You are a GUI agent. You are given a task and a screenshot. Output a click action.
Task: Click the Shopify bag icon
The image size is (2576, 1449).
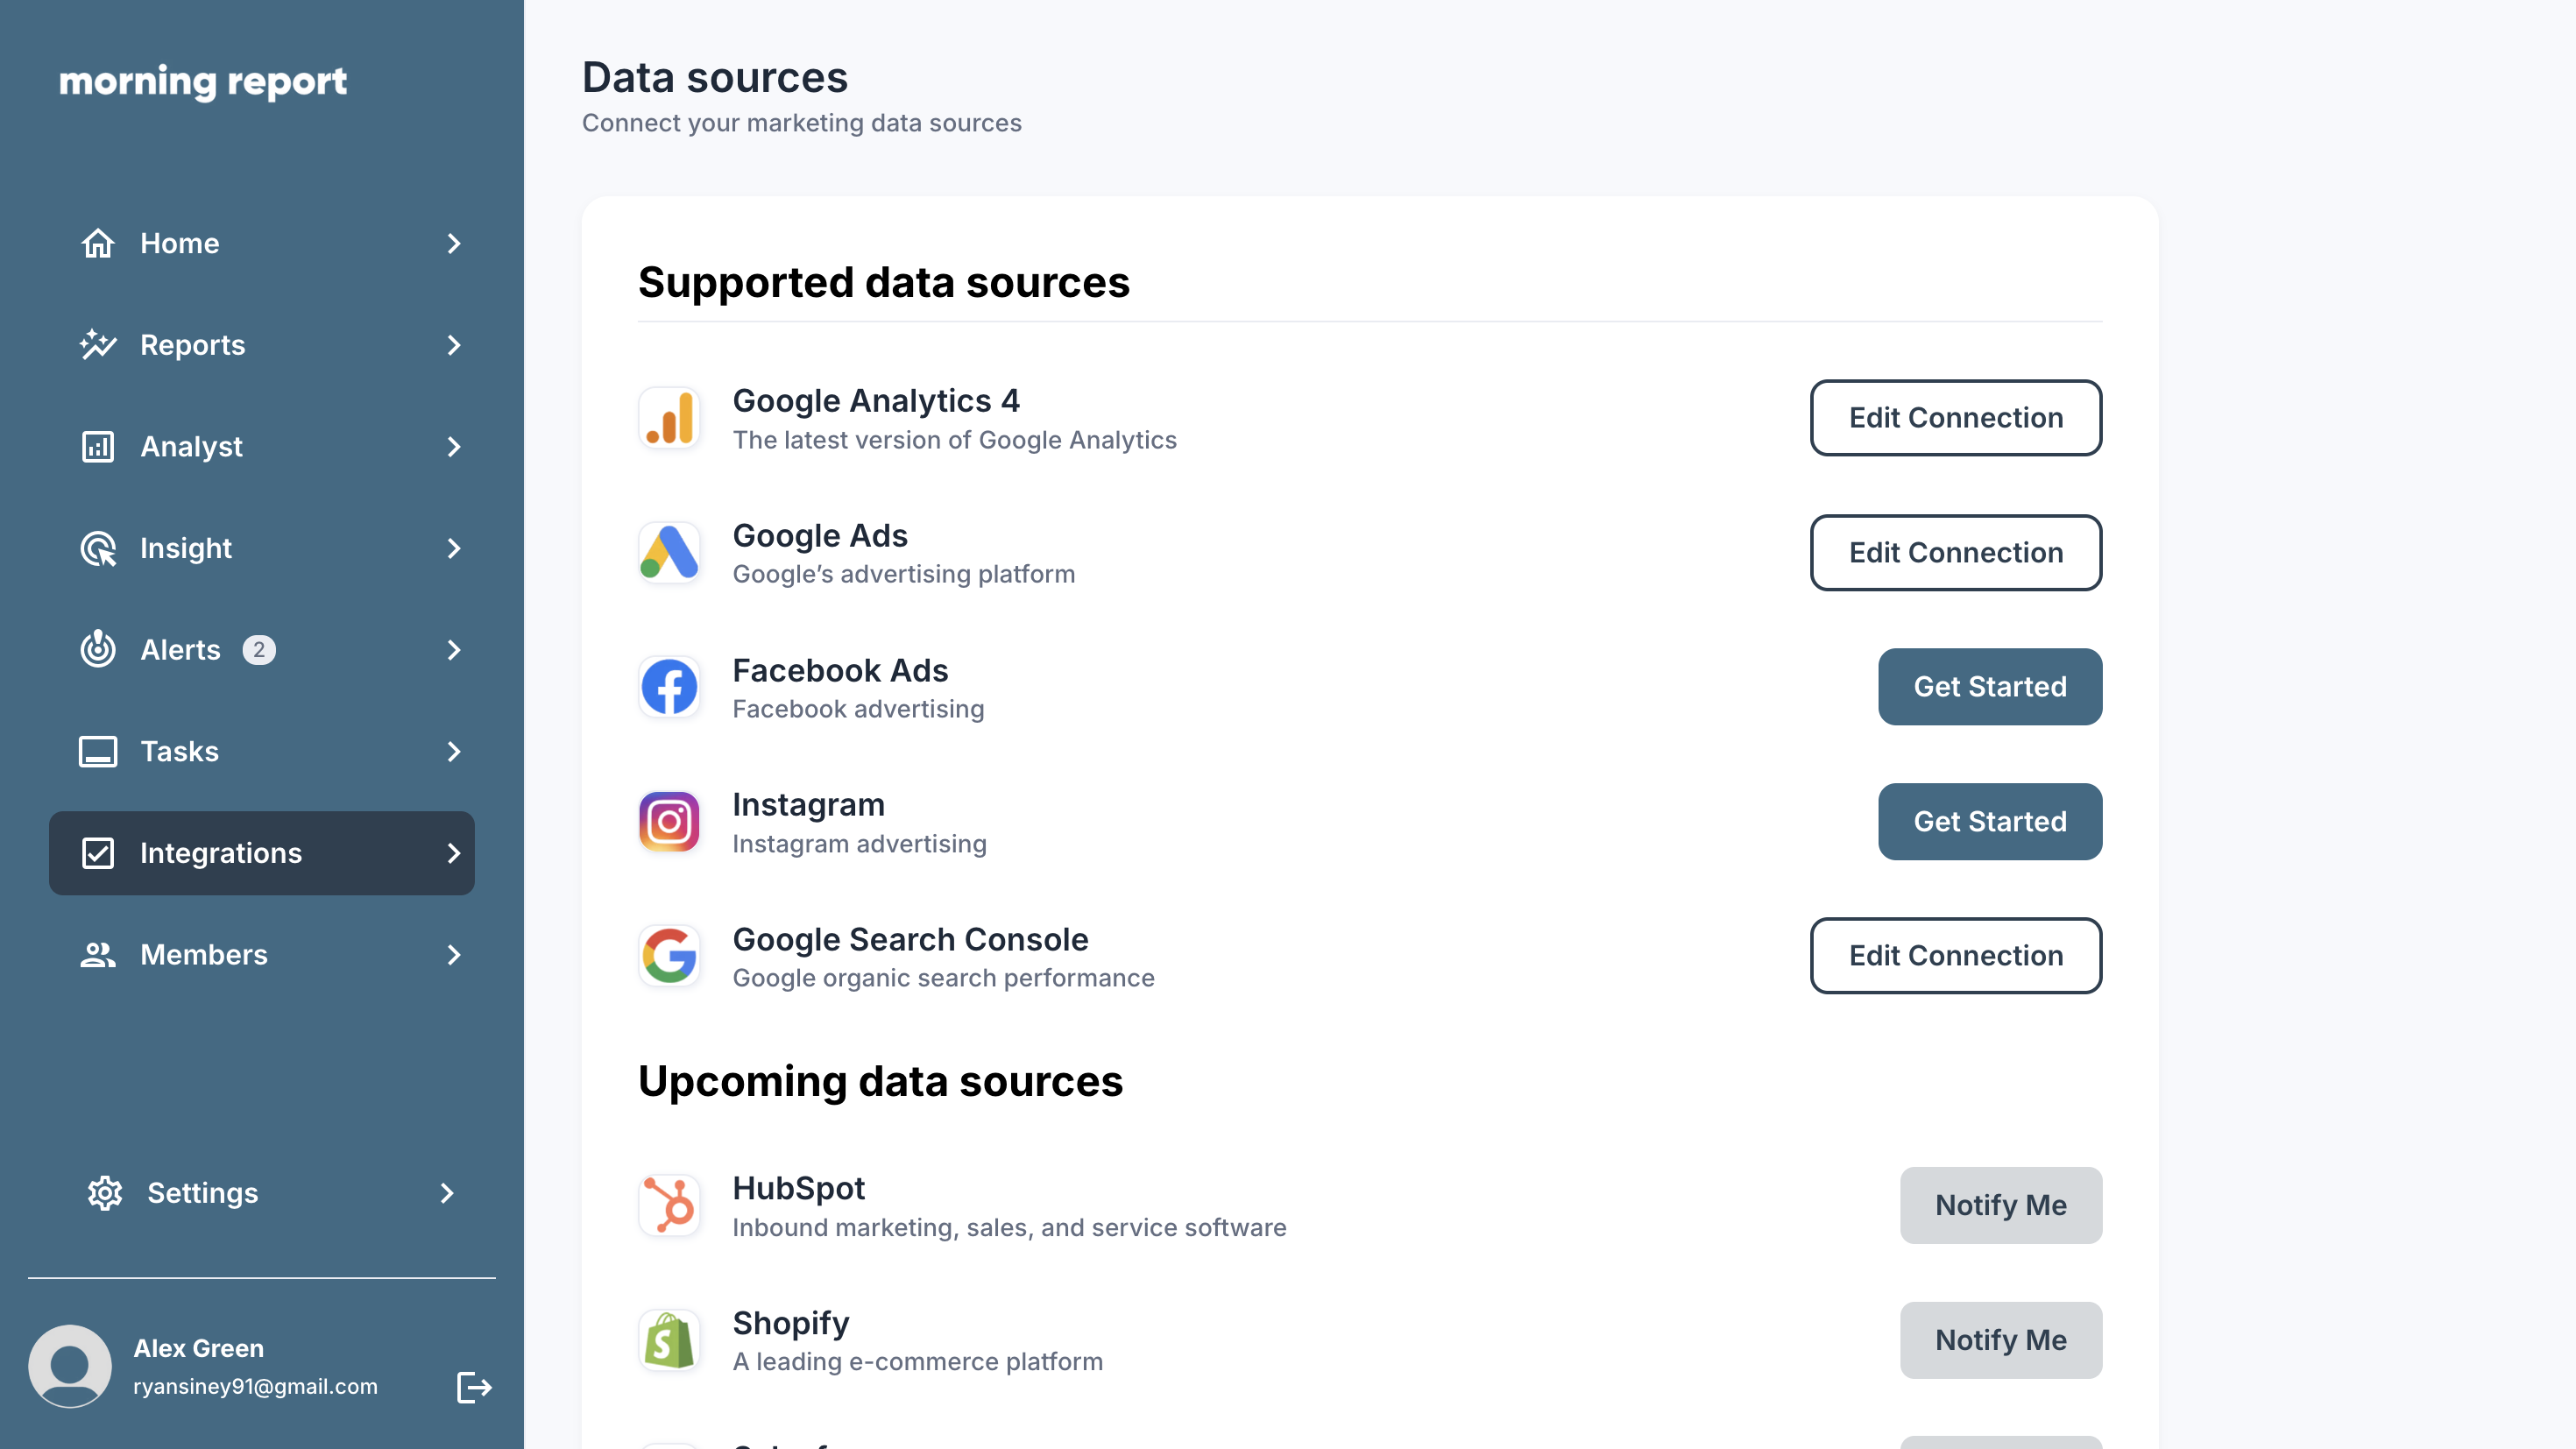click(x=669, y=1340)
